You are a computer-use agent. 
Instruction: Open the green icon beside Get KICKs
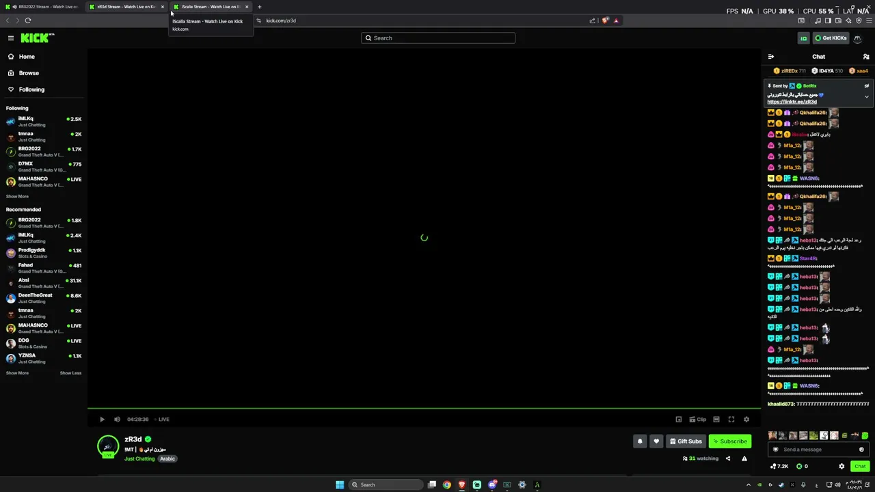pyautogui.click(x=804, y=38)
